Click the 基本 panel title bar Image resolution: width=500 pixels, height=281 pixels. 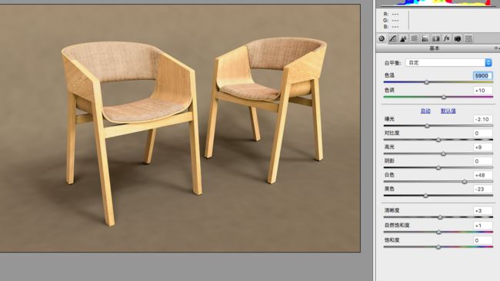(438, 48)
